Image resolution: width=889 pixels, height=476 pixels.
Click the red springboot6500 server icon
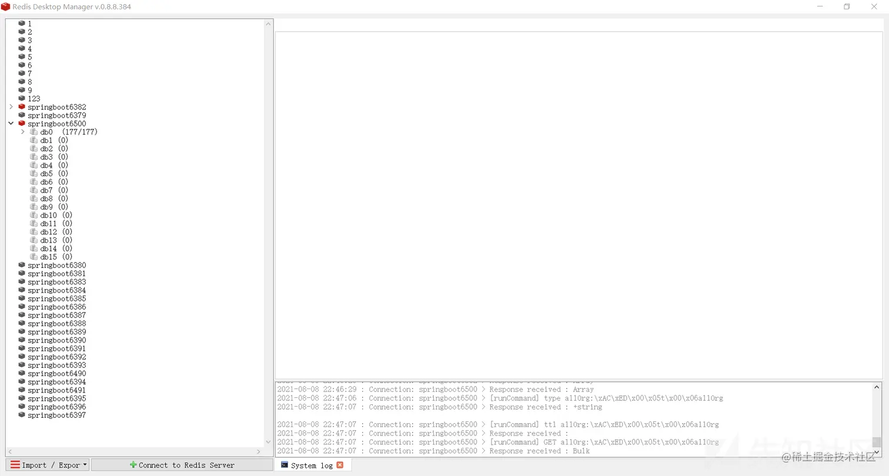[22, 123]
